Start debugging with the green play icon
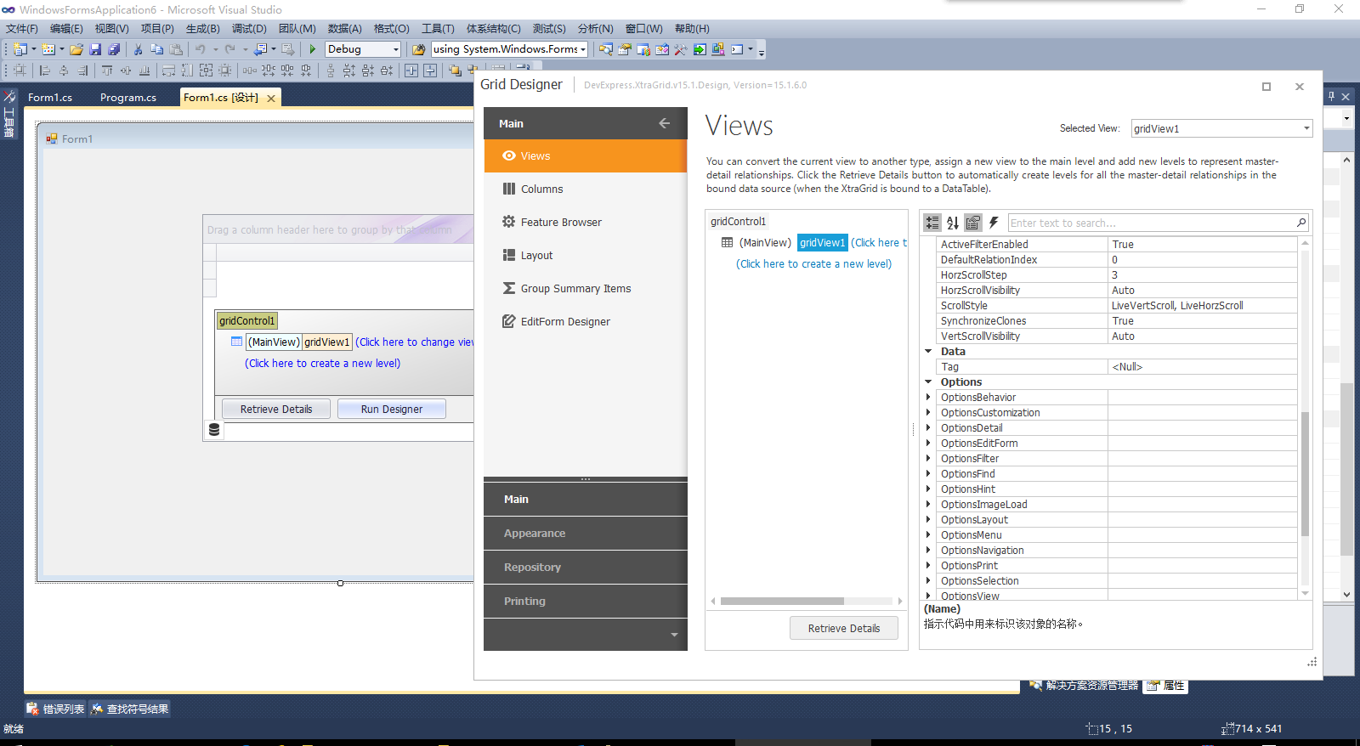The height and width of the screenshot is (746, 1360). point(312,49)
